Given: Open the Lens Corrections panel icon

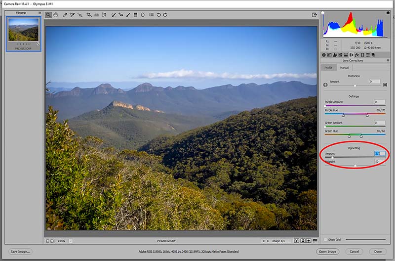Looking at the screenshot, I should (x=352, y=55).
